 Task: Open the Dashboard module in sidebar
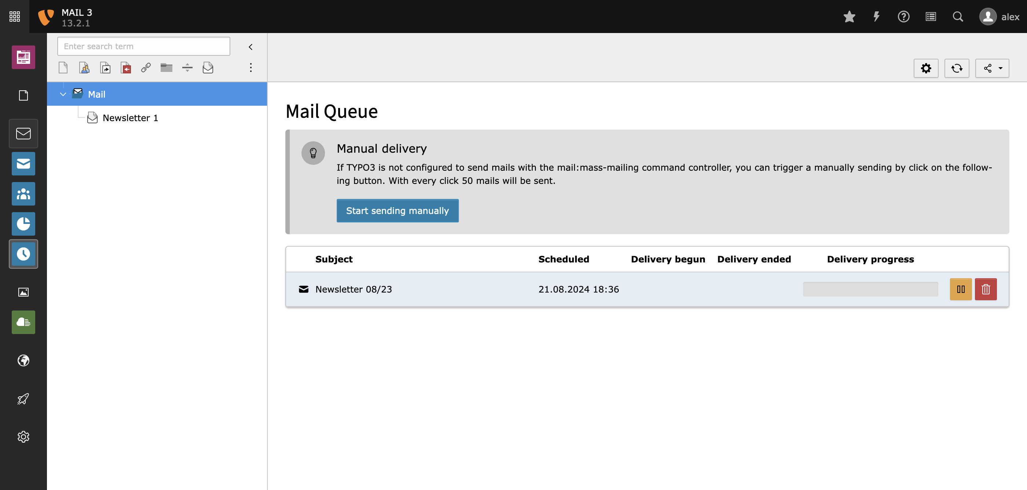tap(23, 57)
